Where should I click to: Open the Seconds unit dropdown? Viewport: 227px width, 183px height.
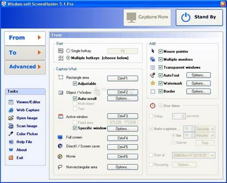213,129
